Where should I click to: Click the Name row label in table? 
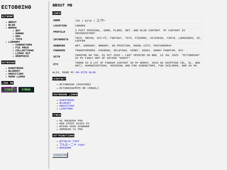coord(57,20)
